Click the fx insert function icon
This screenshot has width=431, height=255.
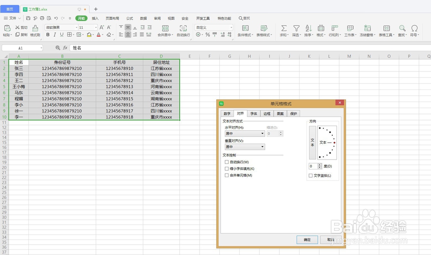(65, 48)
